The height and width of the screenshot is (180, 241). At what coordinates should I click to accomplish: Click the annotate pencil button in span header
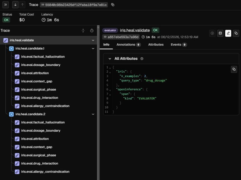coord(228,33)
